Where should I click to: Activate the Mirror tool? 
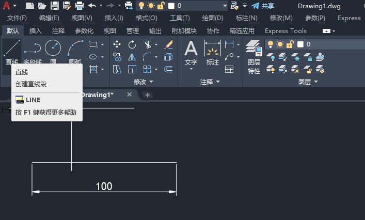132,57
